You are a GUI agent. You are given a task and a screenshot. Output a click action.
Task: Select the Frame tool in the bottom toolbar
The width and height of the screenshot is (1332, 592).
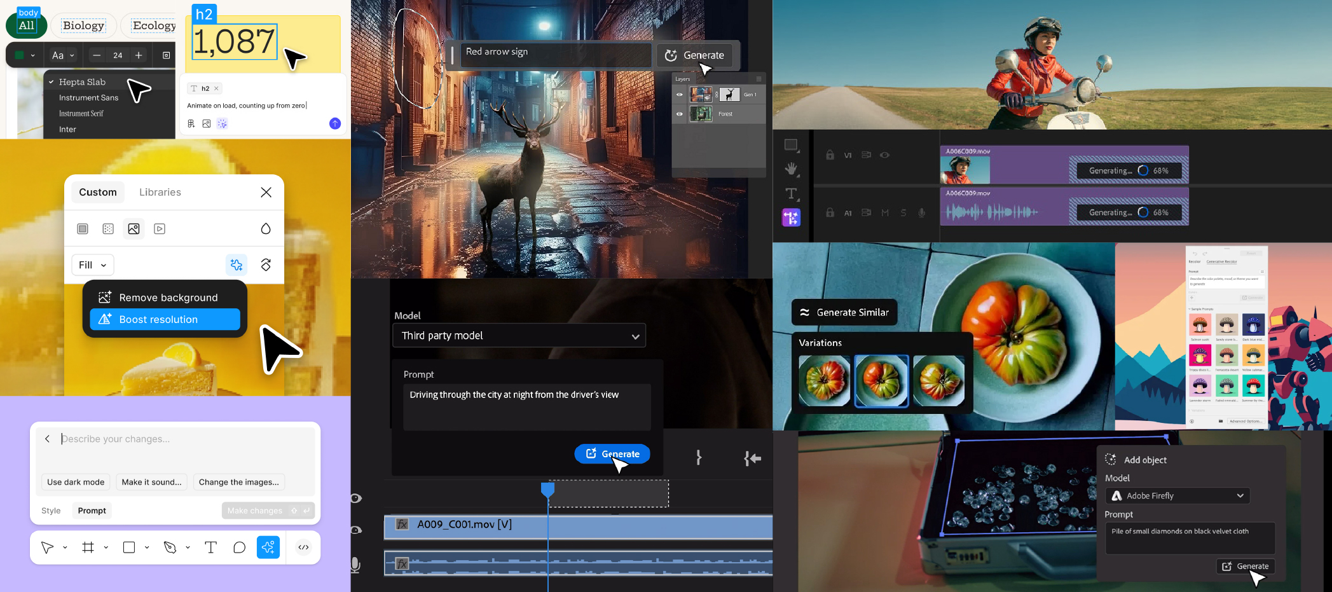pyautogui.click(x=88, y=547)
